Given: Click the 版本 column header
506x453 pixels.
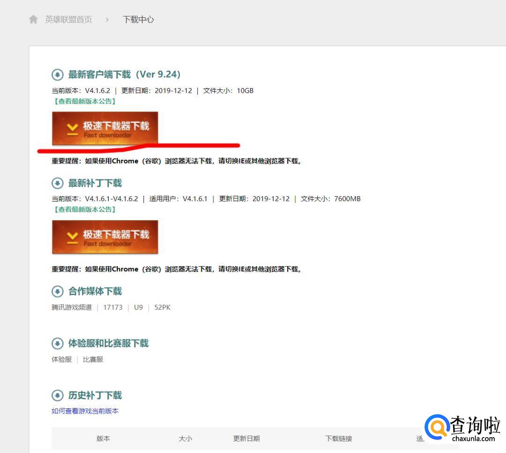Looking at the screenshot, I should [x=103, y=438].
